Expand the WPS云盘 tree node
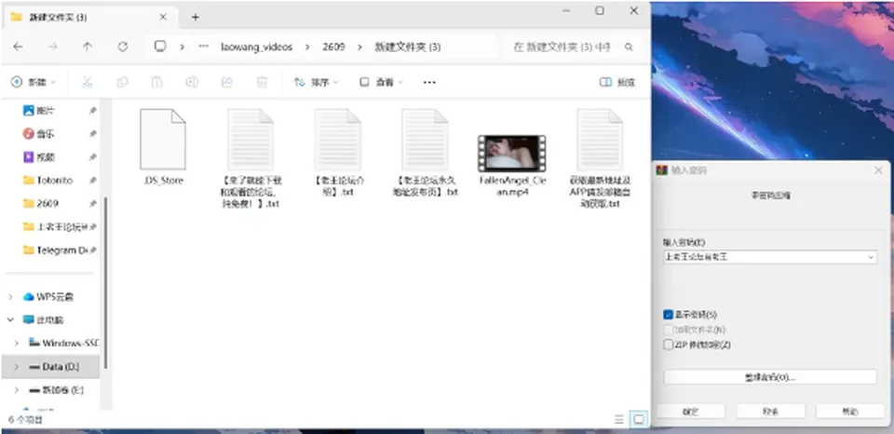This screenshot has width=894, height=434. pyautogui.click(x=10, y=296)
